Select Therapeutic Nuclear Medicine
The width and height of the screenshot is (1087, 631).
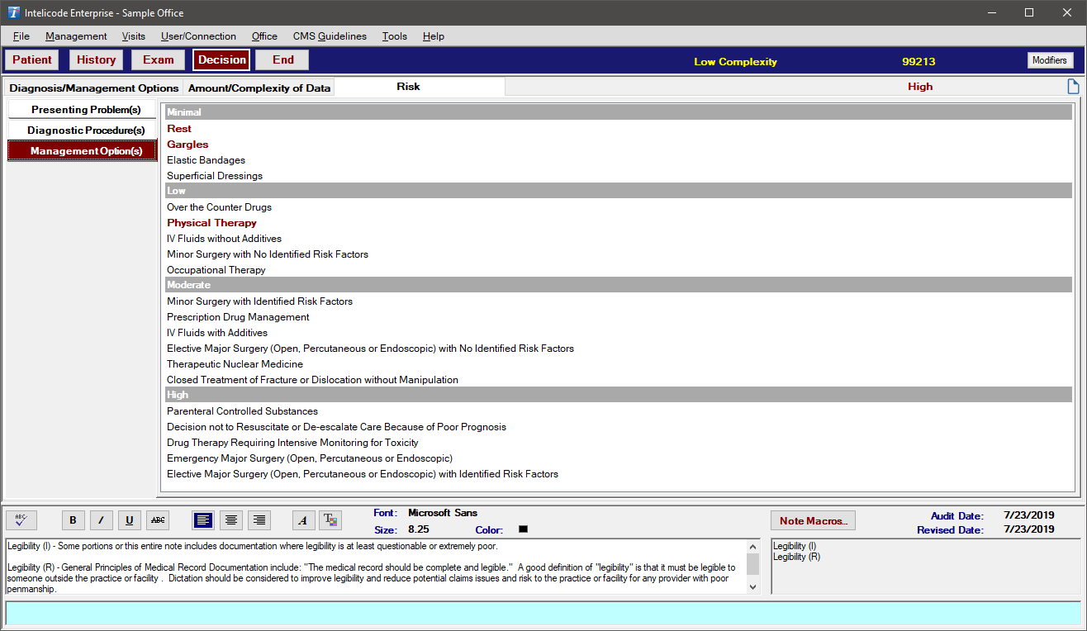coord(235,364)
